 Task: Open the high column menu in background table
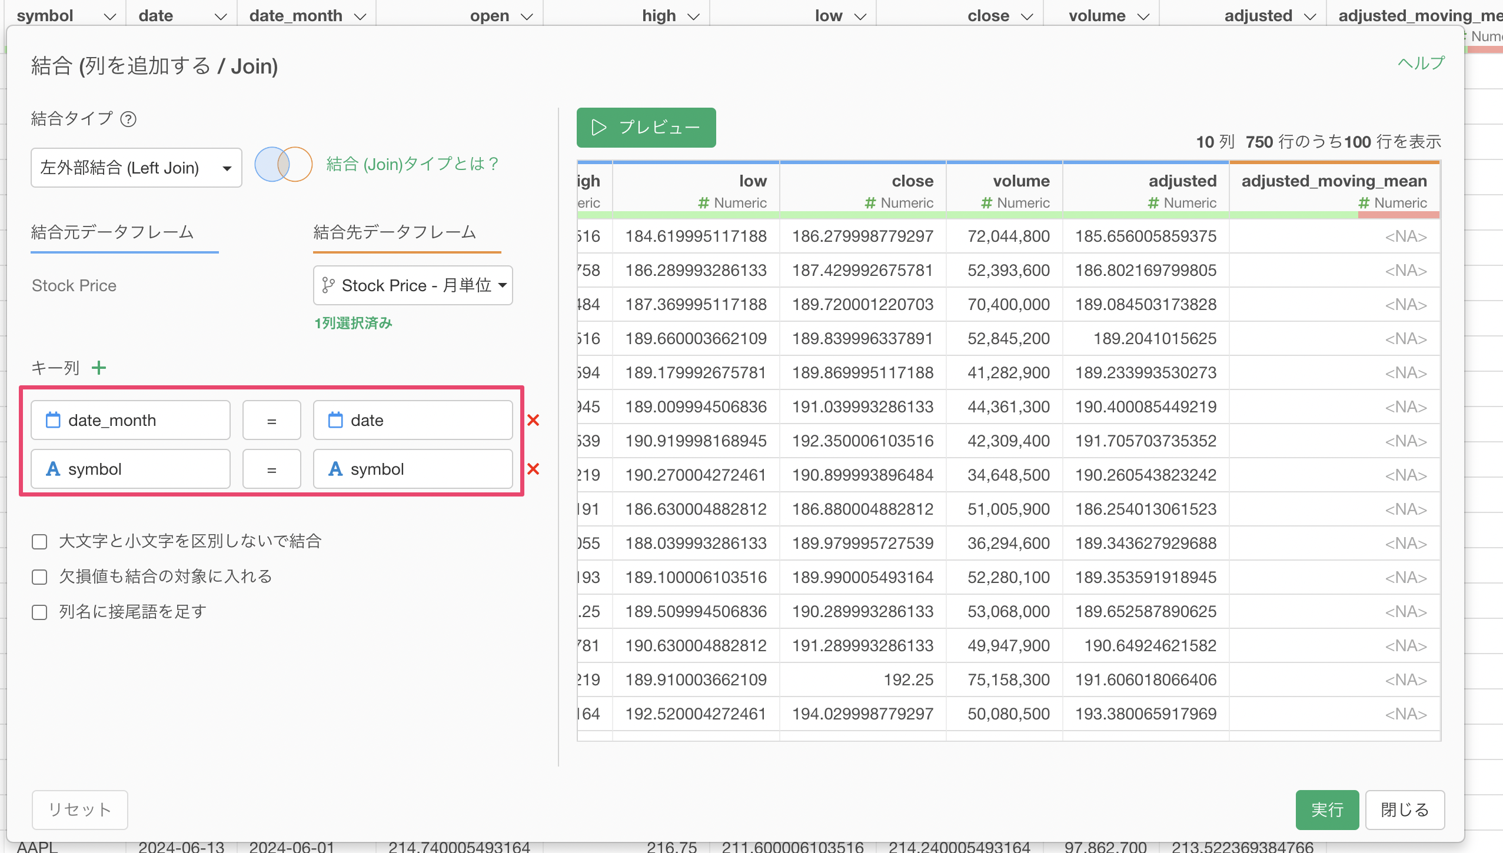tap(694, 16)
